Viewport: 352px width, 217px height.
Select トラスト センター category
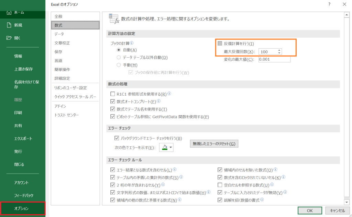[75, 115]
